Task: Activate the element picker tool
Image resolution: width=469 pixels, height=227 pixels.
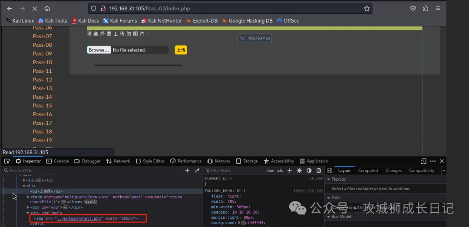Action: pos(7,161)
